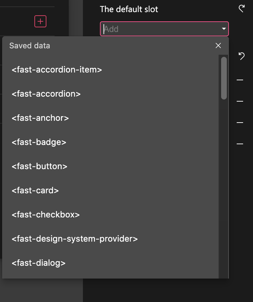Open the Add combo box dropdown arrow
This screenshot has width=253, height=302.
[224, 29]
